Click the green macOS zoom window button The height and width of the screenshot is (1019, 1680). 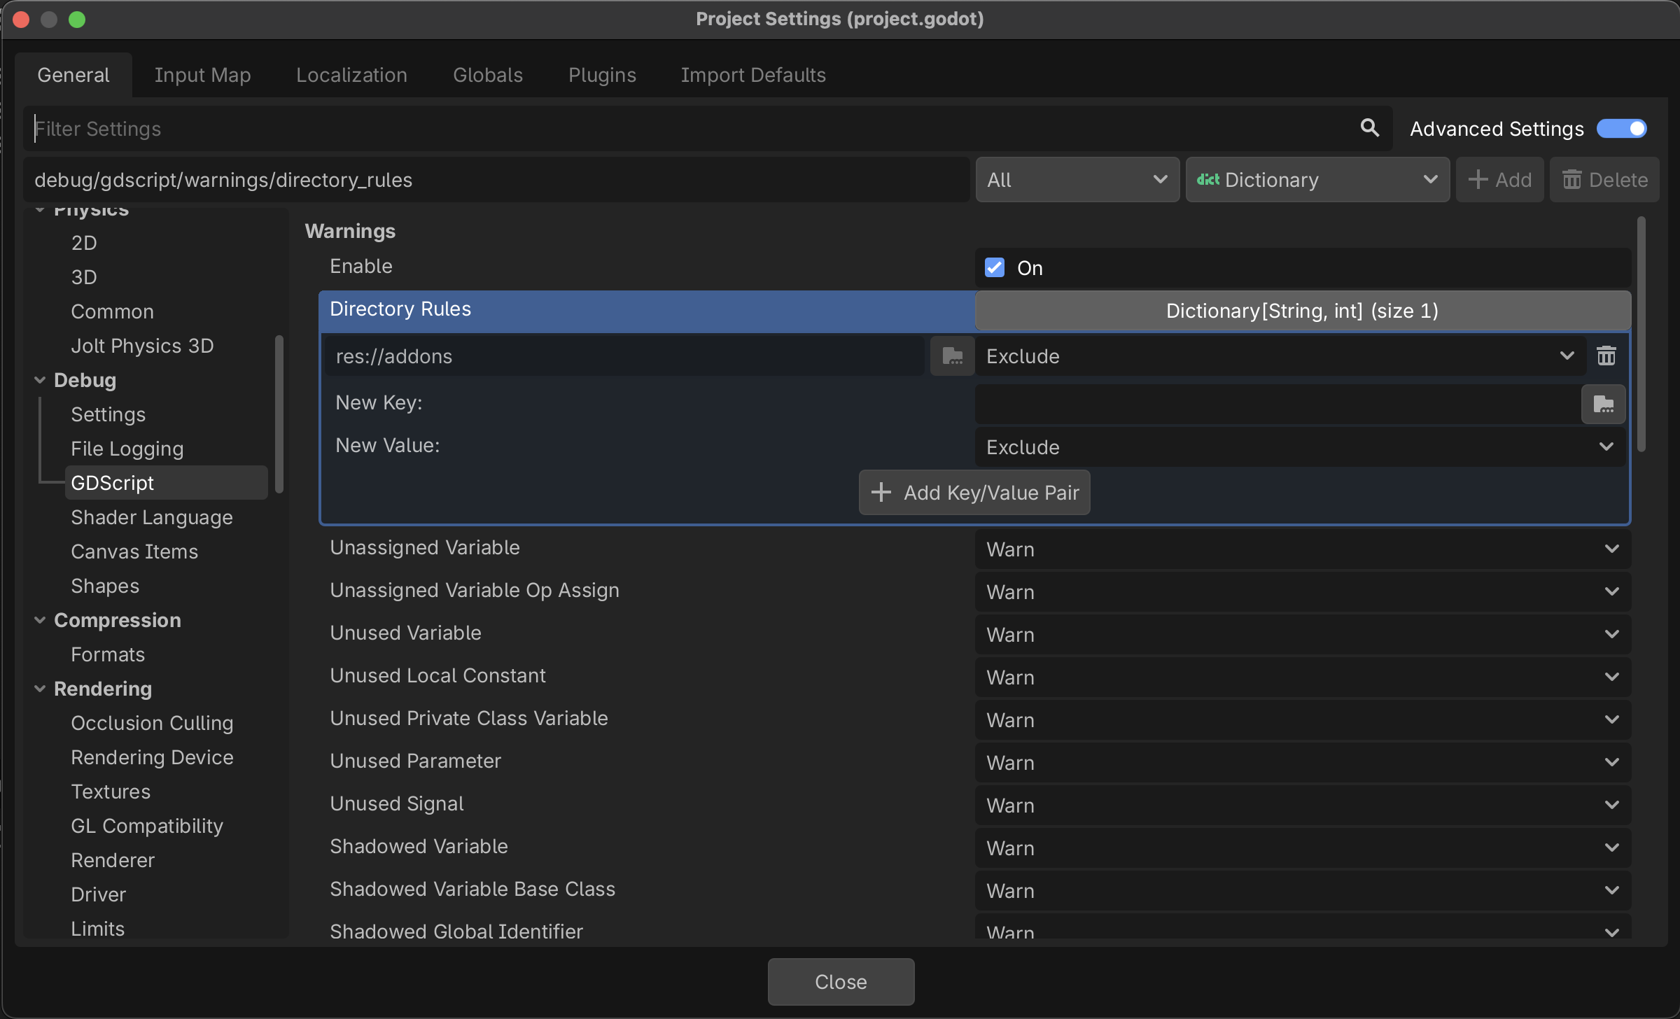77,19
